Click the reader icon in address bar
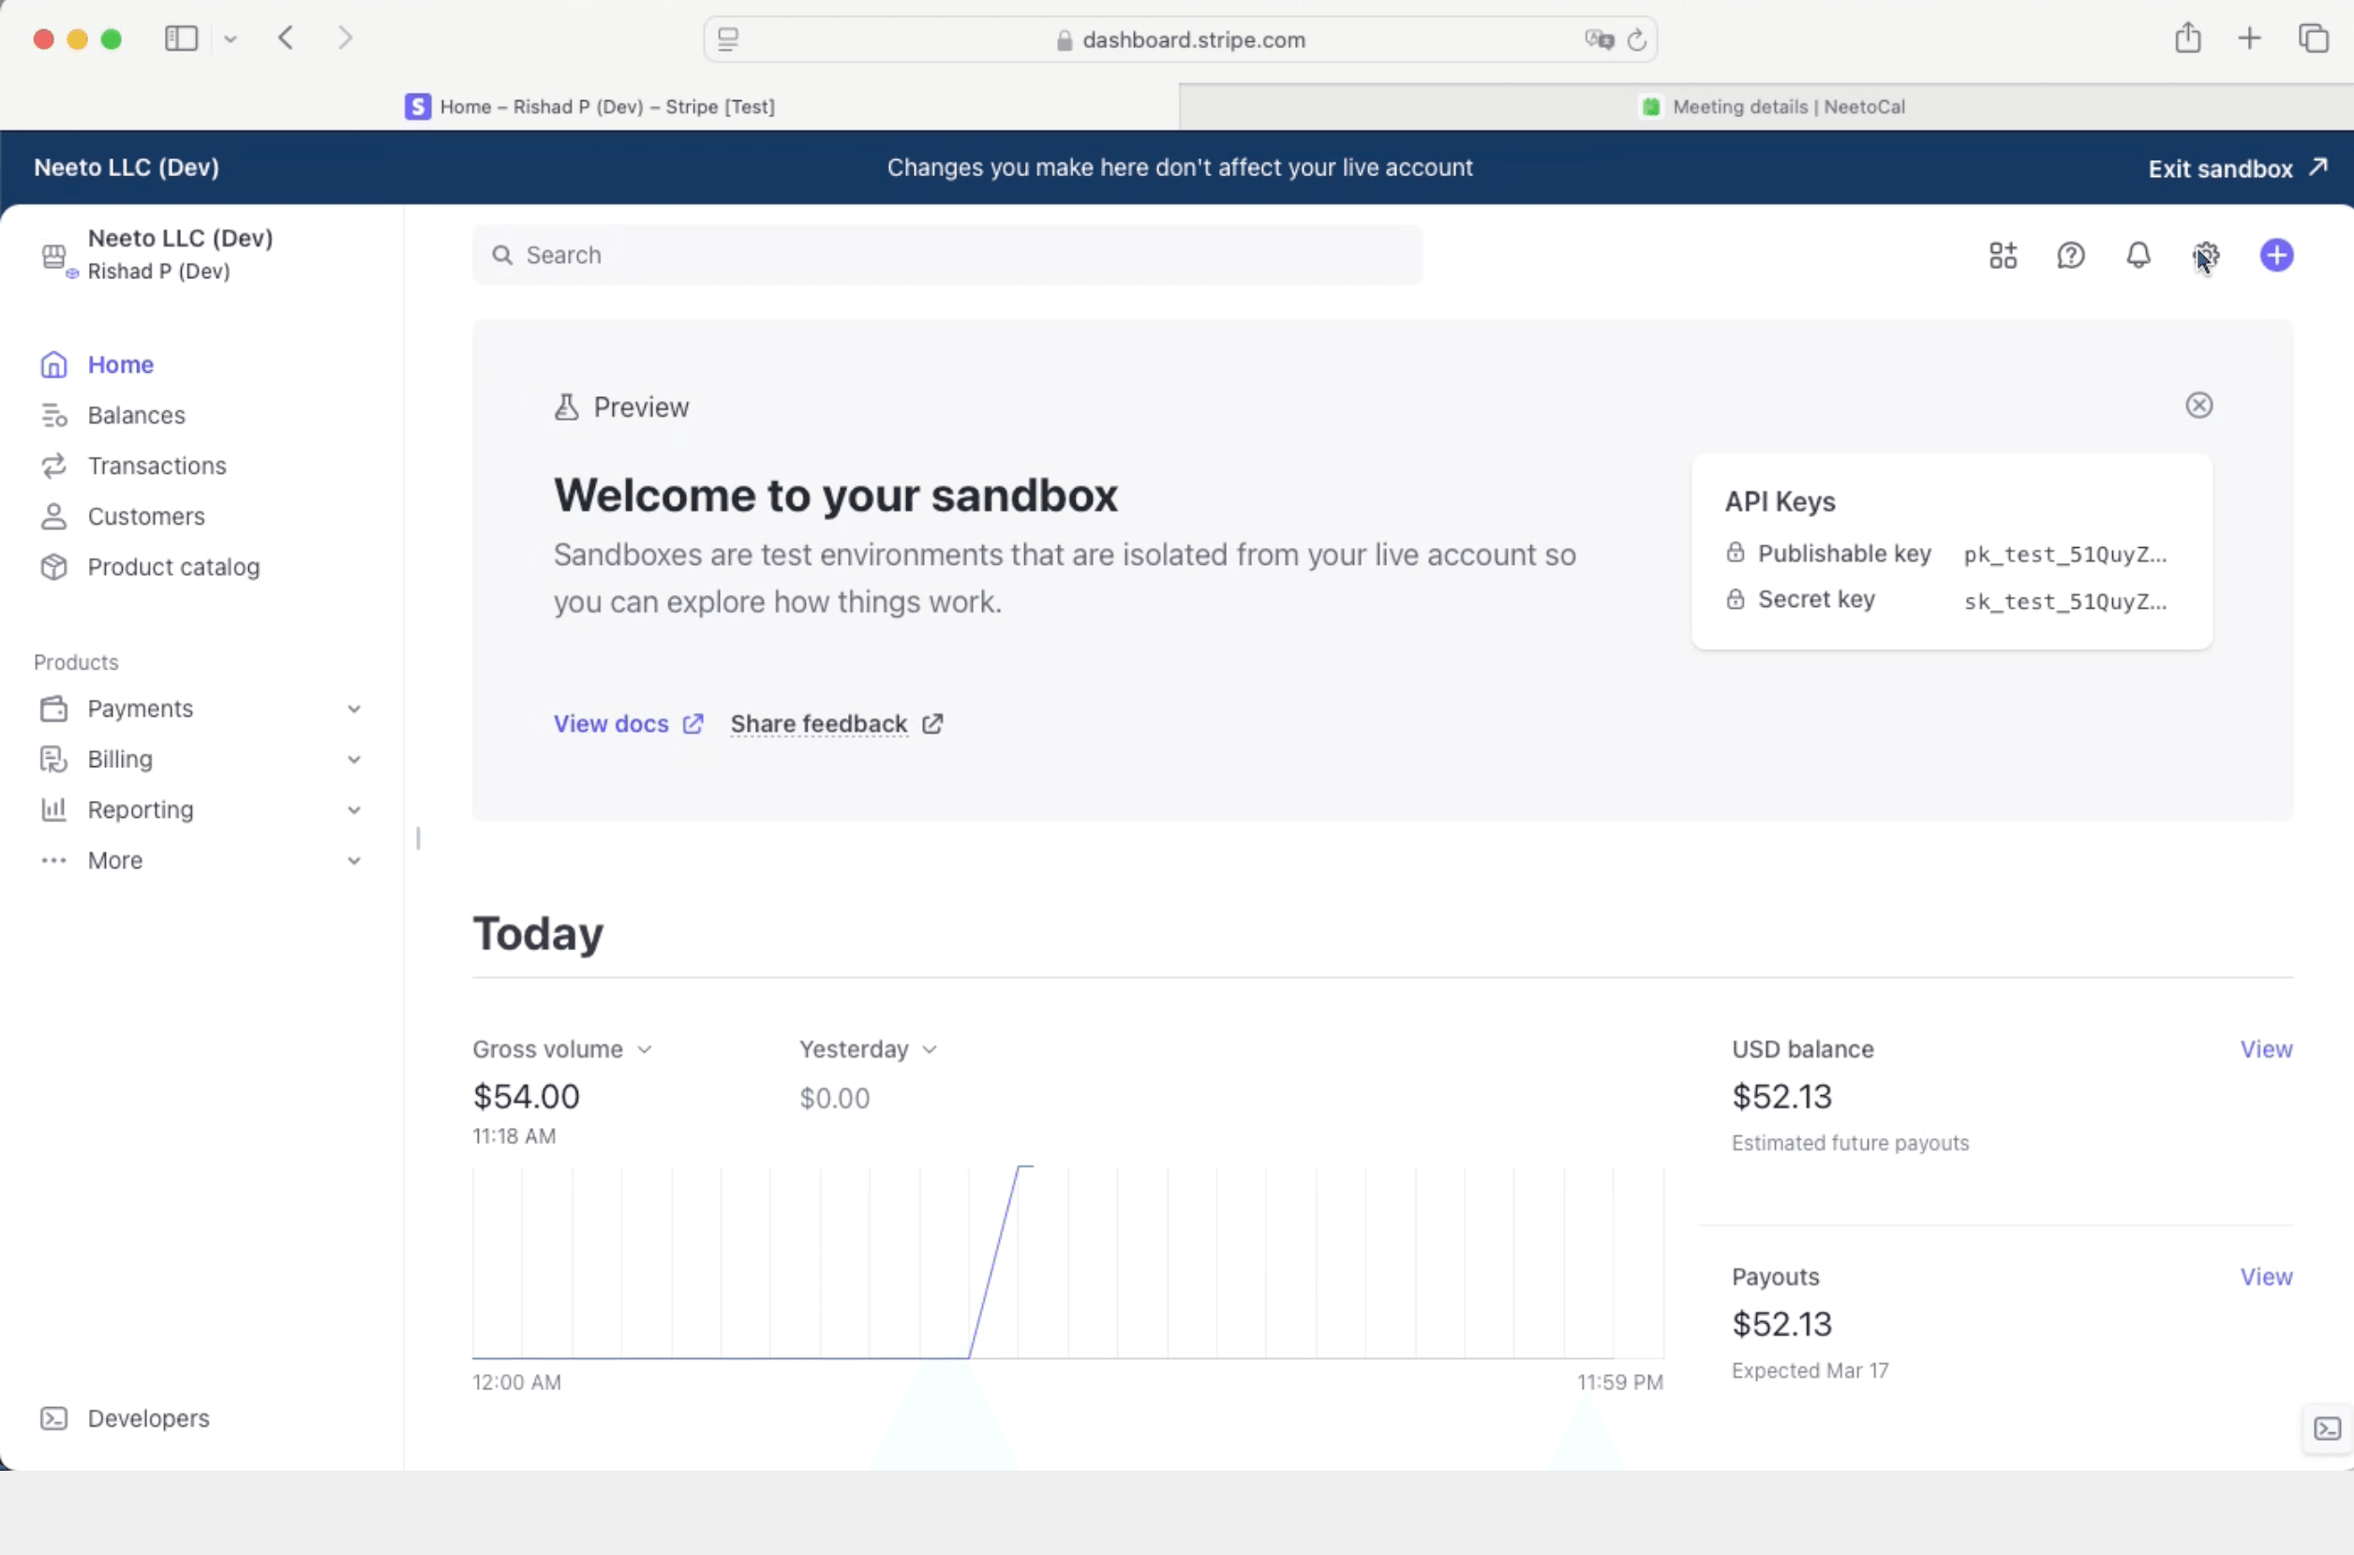The height and width of the screenshot is (1555, 2354). [728, 39]
